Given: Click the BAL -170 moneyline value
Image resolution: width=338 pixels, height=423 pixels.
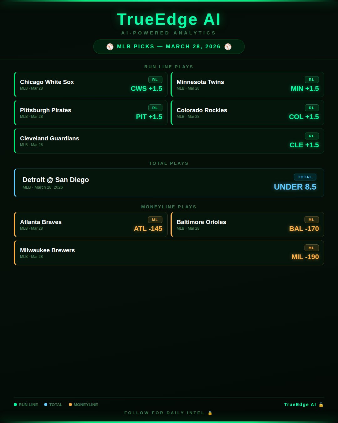Looking at the screenshot, I should click(x=304, y=229).
